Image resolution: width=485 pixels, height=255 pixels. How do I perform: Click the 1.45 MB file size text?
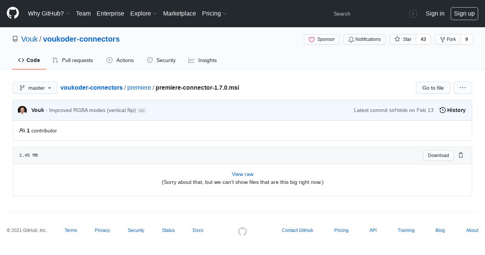point(28,155)
